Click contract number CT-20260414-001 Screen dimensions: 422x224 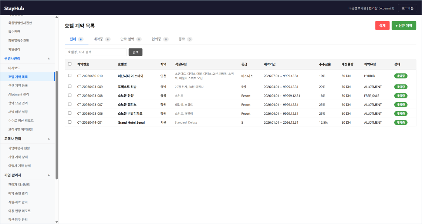coord(90,123)
